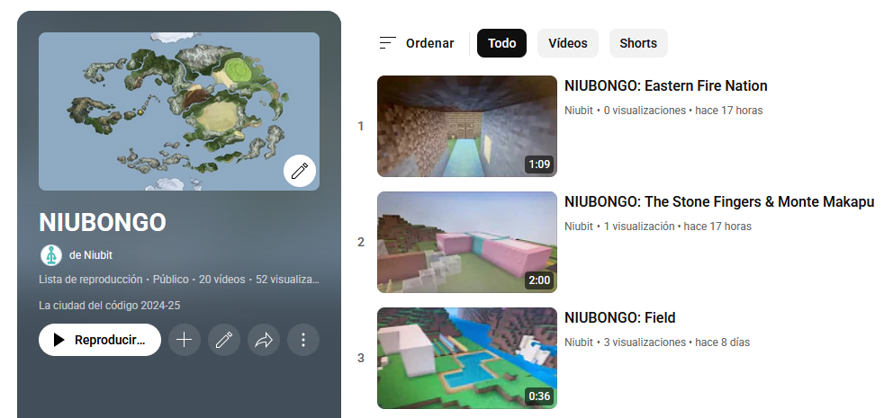893x418 pixels.
Task: Click the plus icon to add videos
Action: pos(185,340)
